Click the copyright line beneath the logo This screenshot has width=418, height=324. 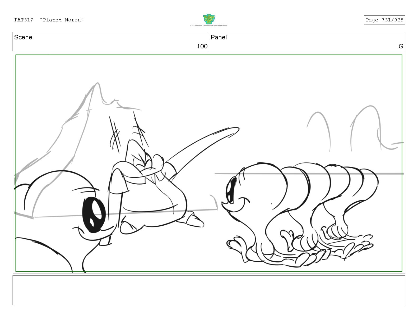209,26
